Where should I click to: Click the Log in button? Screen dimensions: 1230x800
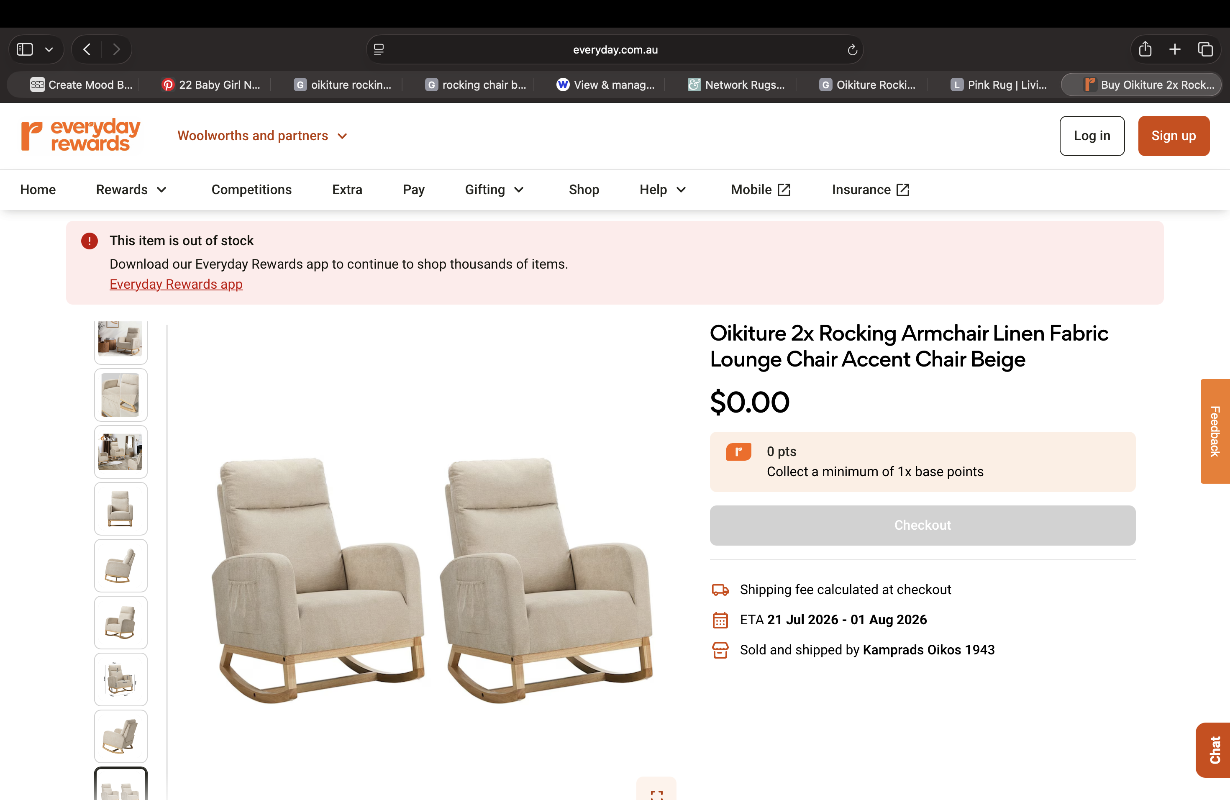(x=1092, y=136)
